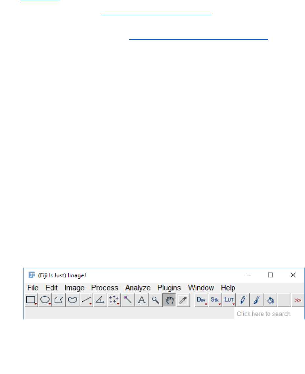Open the File menu

click(x=33, y=288)
